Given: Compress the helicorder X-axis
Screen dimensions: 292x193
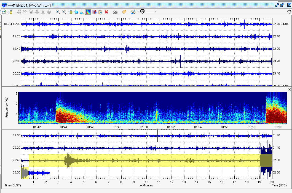Looking at the screenshot, I should (31, 12).
